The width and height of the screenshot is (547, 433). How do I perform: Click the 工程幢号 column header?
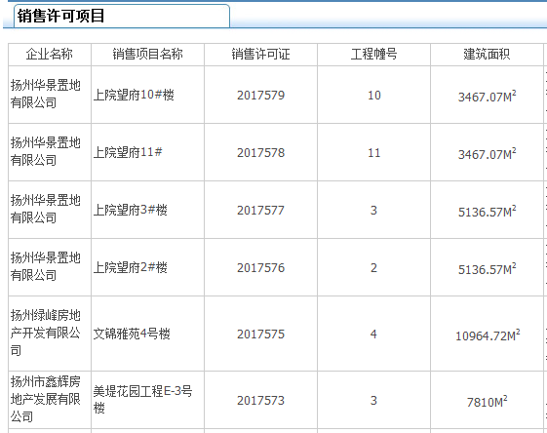coord(373,55)
